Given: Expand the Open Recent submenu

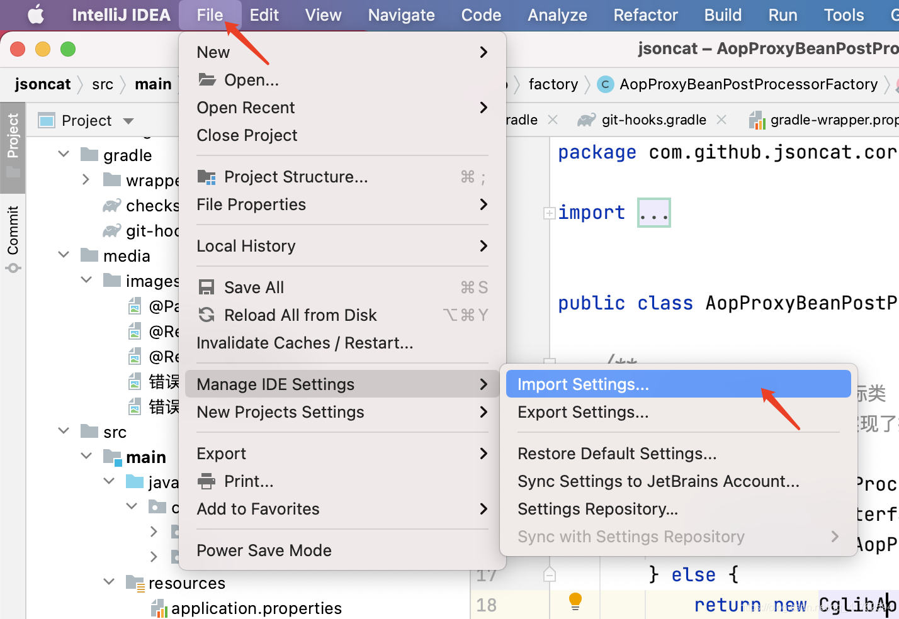Looking at the screenshot, I should (342, 108).
